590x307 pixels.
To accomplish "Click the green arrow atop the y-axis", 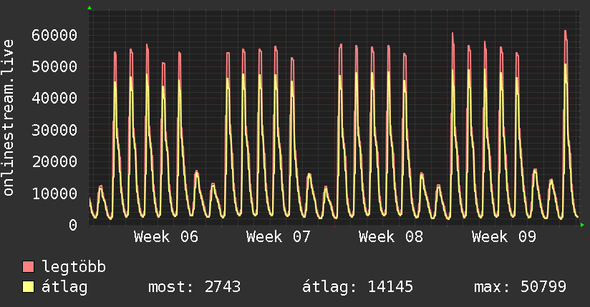I will pos(90,8).
